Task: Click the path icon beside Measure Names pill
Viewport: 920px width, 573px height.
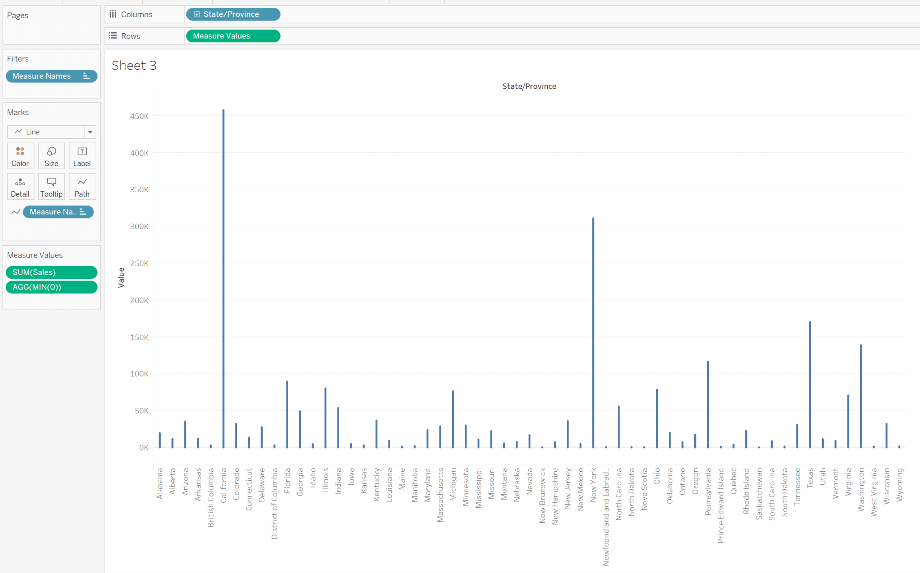Action: pyautogui.click(x=15, y=212)
